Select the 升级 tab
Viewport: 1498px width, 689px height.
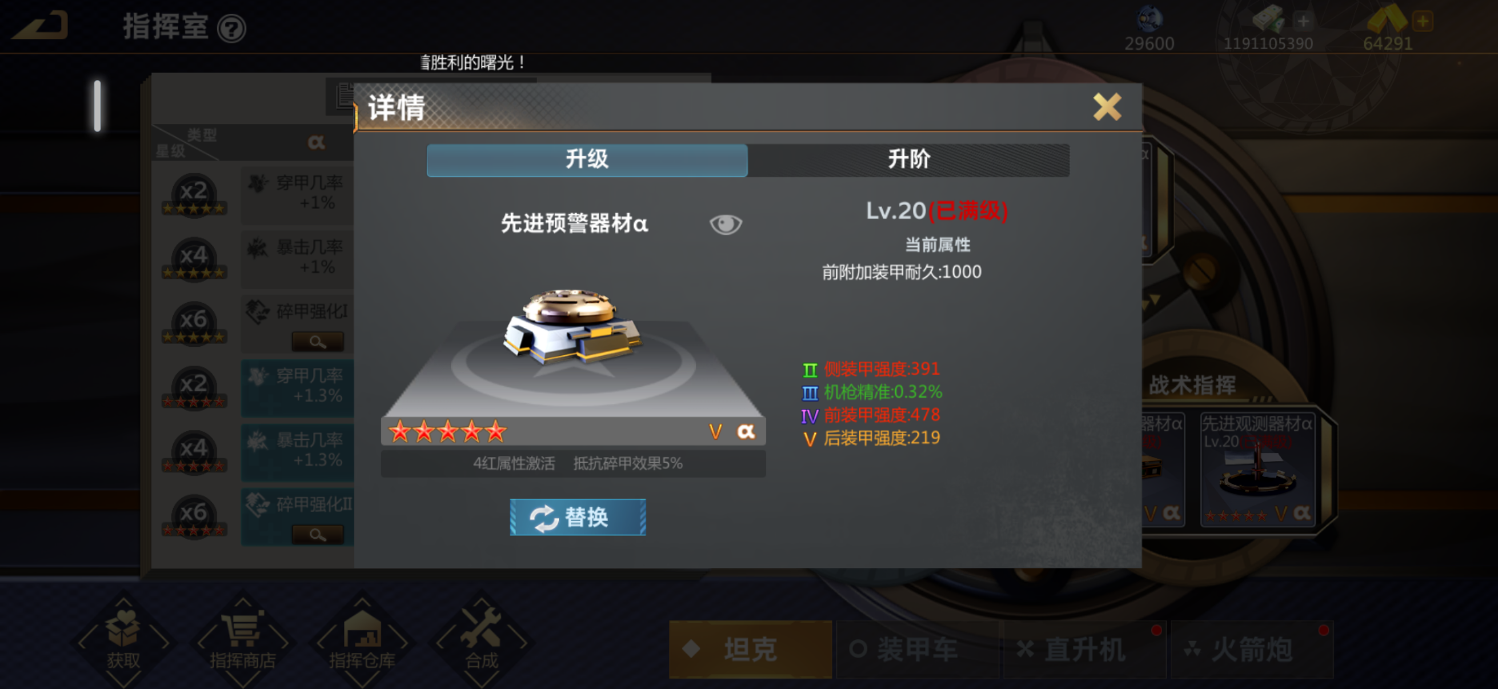[587, 159]
